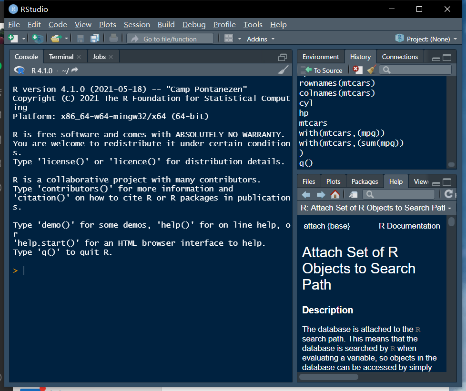This screenshot has width=466, height=391.
Task: Refresh the Help topic
Action: click(448, 194)
